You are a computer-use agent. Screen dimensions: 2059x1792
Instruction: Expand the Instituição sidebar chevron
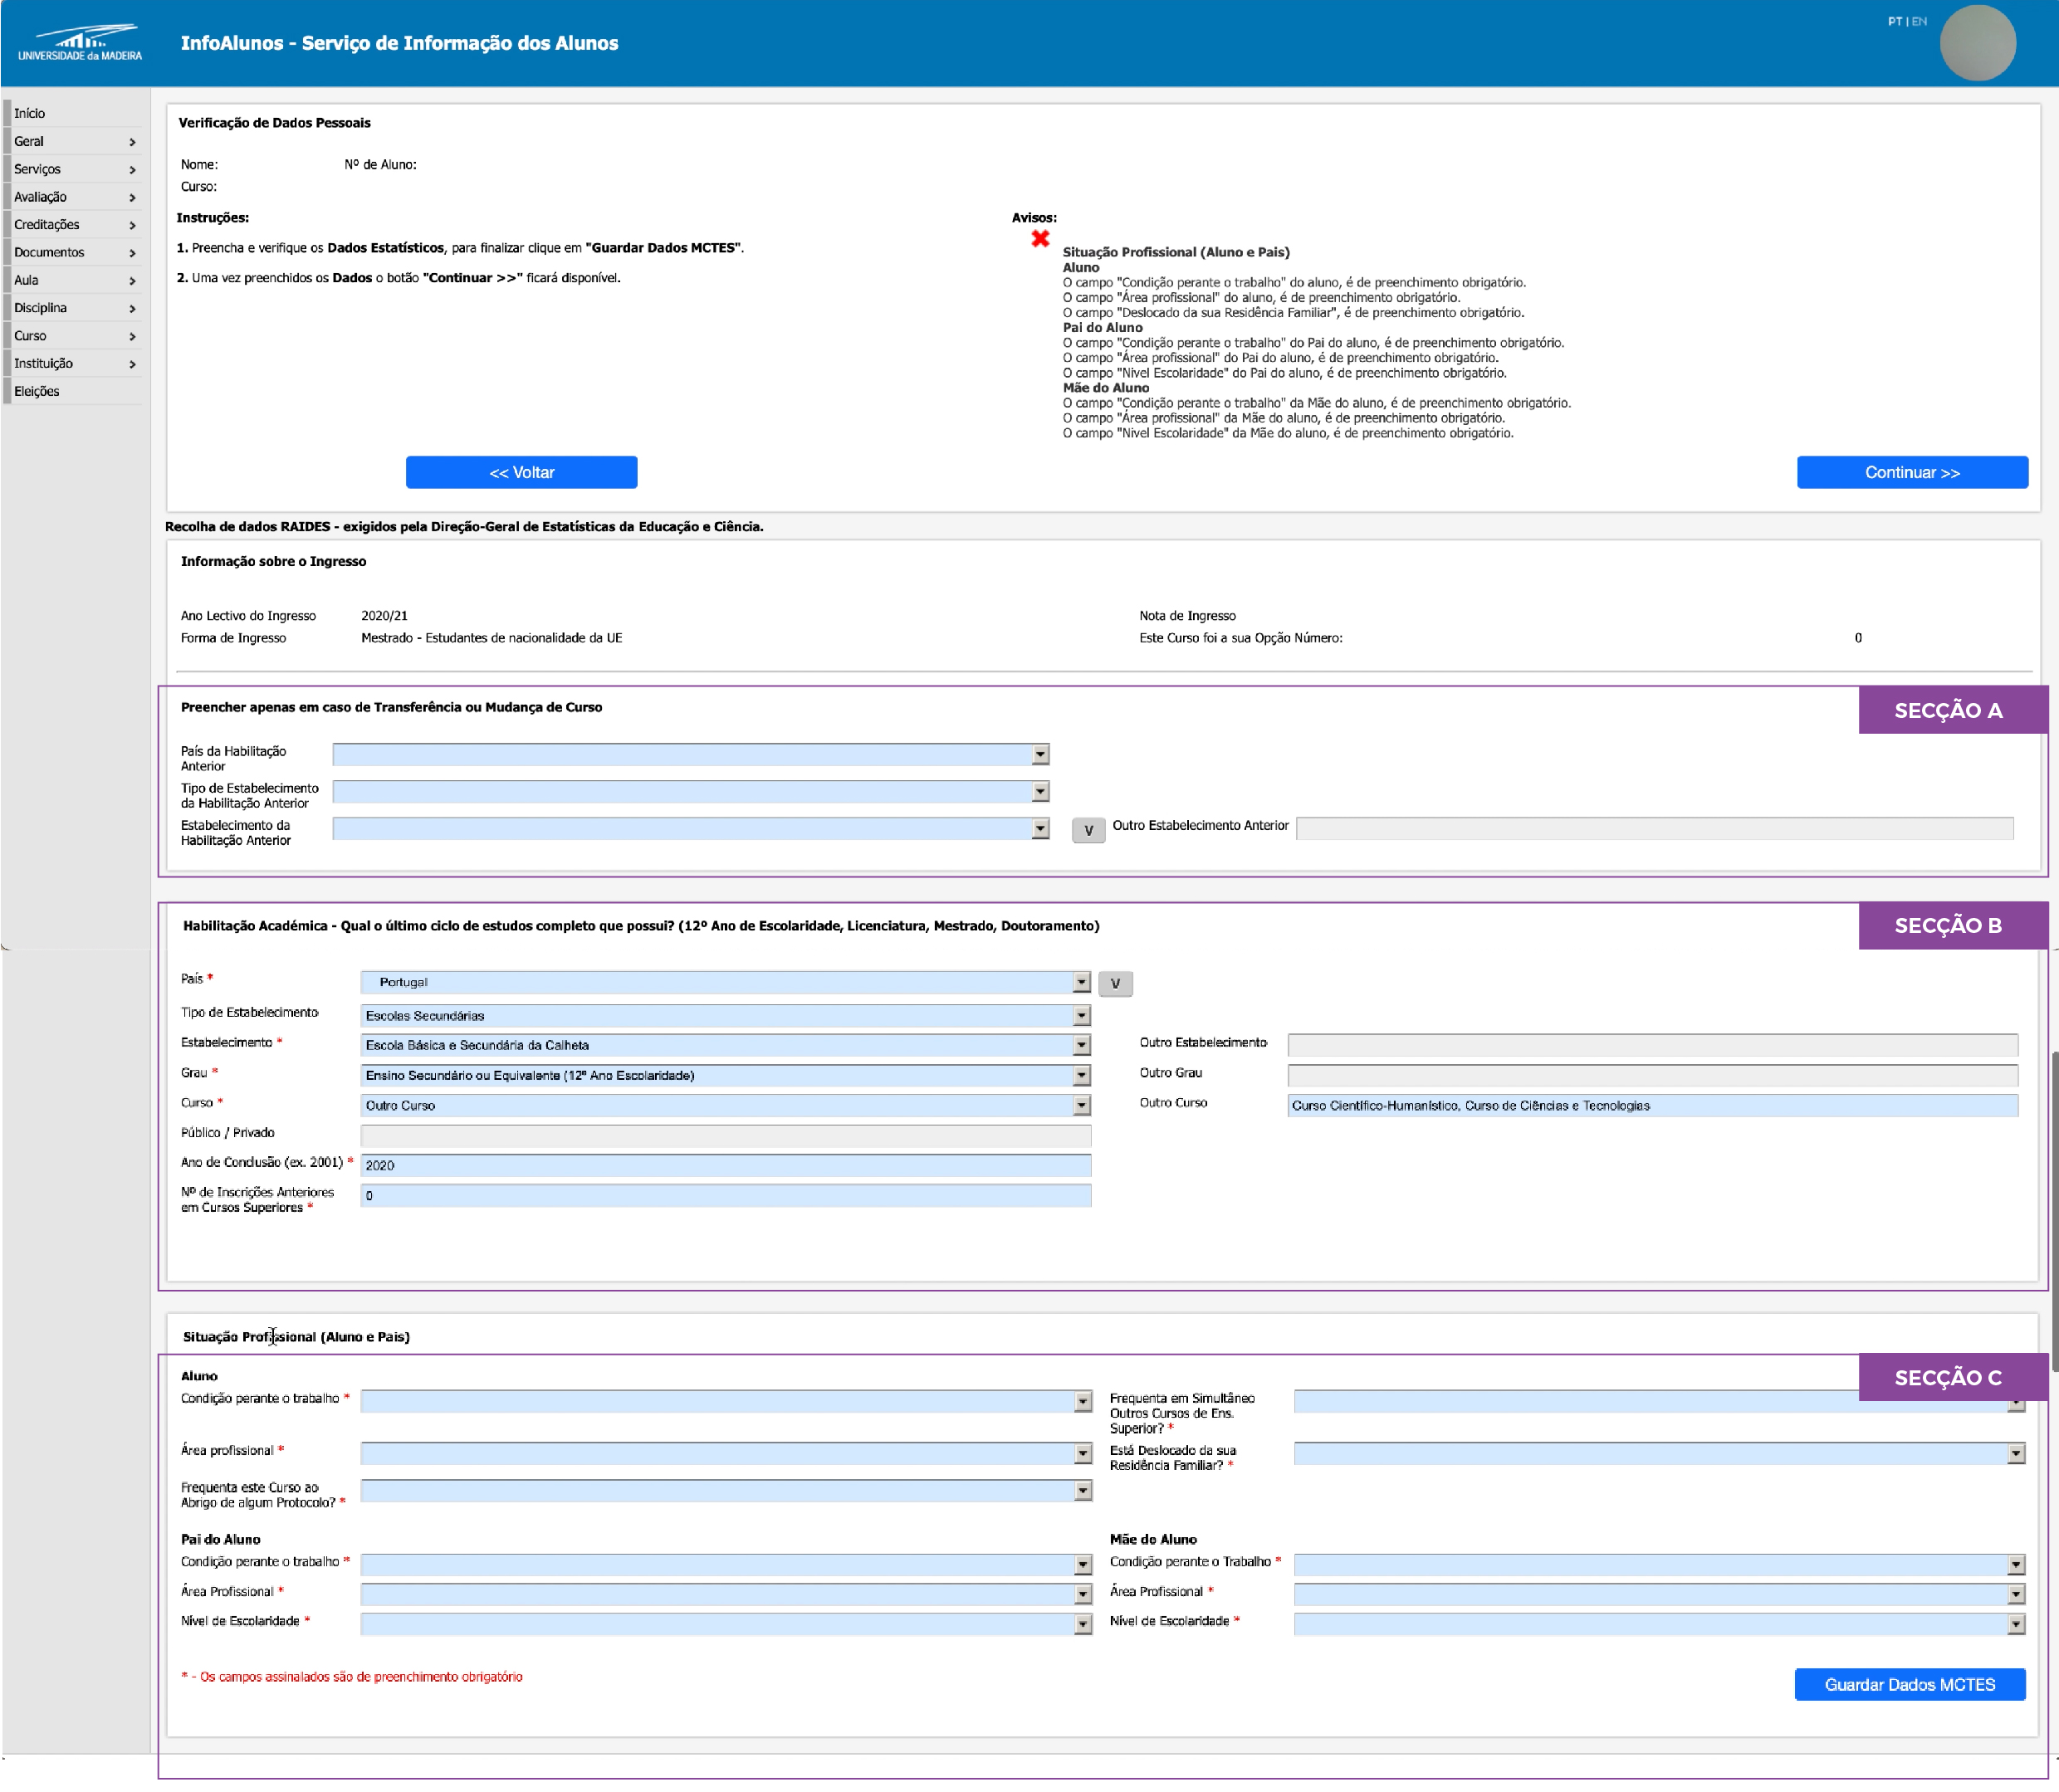tap(132, 364)
